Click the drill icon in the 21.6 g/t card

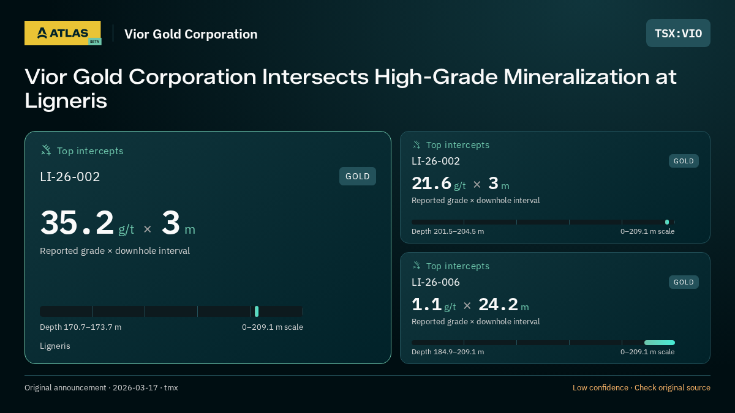tap(417, 144)
